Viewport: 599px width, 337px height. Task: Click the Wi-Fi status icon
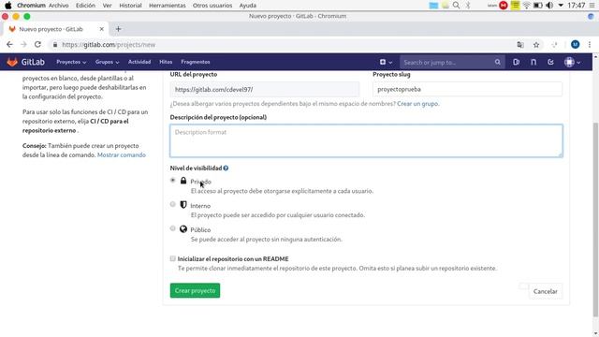coord(526,6)
